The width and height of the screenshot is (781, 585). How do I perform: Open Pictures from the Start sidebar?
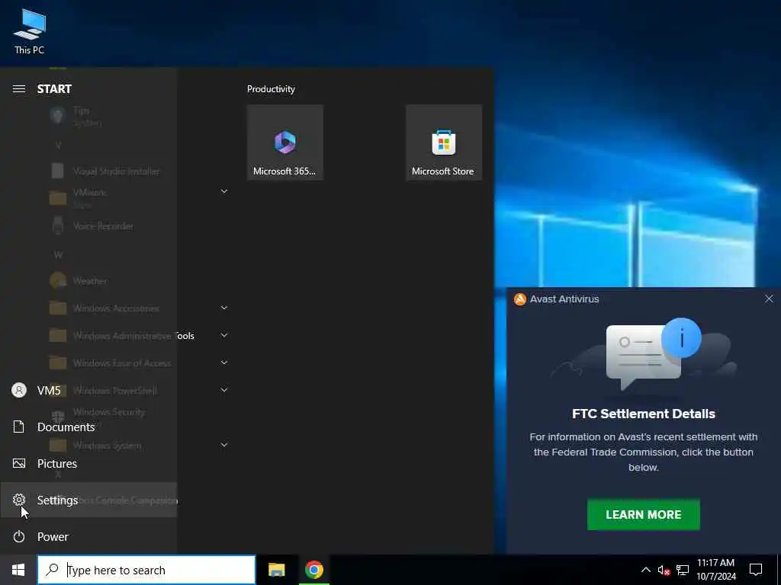(x=88, y=464)
